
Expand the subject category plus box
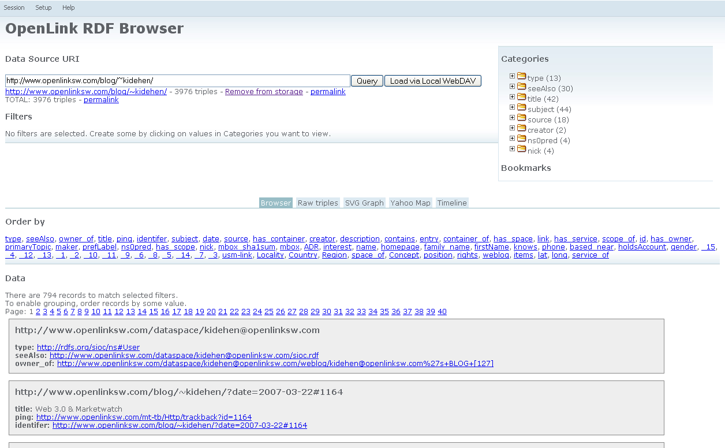pyautogui.click(x=512, y=107)
